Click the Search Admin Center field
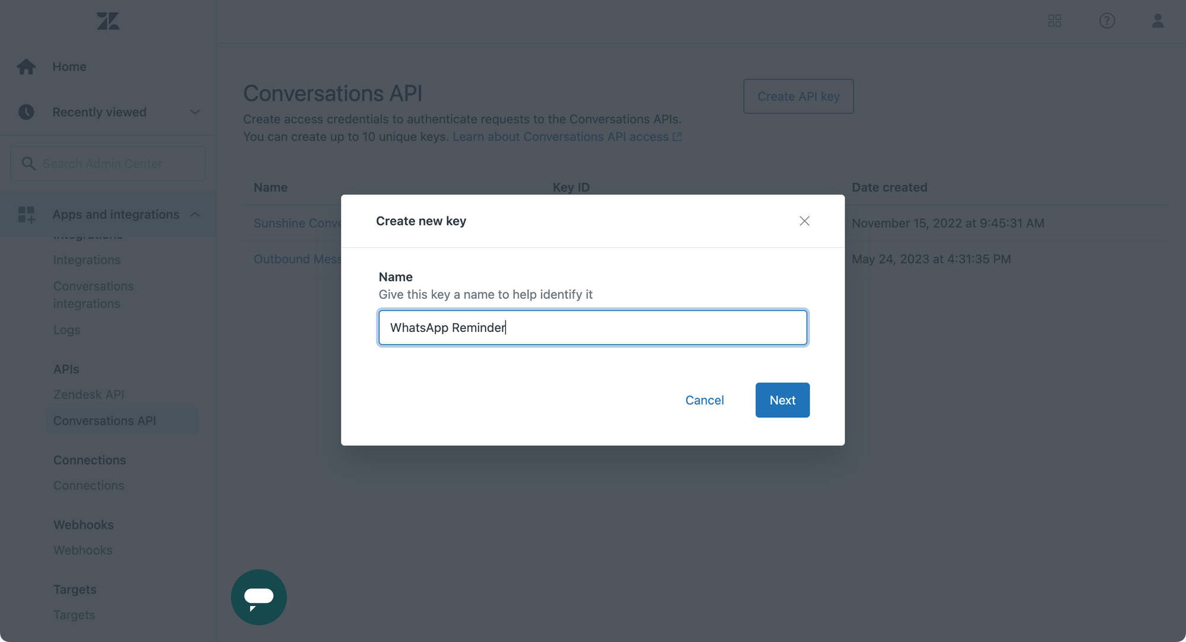Image resolution: width=1186 pixels, height=642 pixels. tap(108, 164)
